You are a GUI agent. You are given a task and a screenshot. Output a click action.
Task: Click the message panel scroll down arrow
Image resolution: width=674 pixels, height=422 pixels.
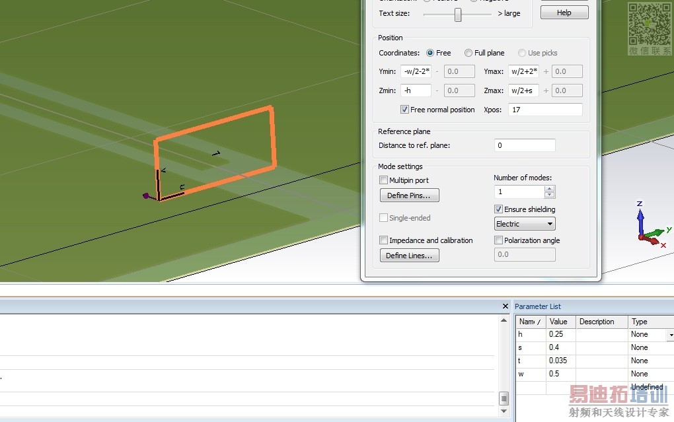pyautogui.click(x=504, y=411)
